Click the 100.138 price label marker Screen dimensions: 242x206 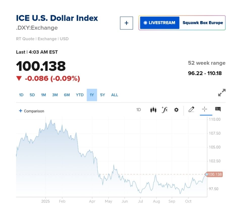click(x=215, y=174)
